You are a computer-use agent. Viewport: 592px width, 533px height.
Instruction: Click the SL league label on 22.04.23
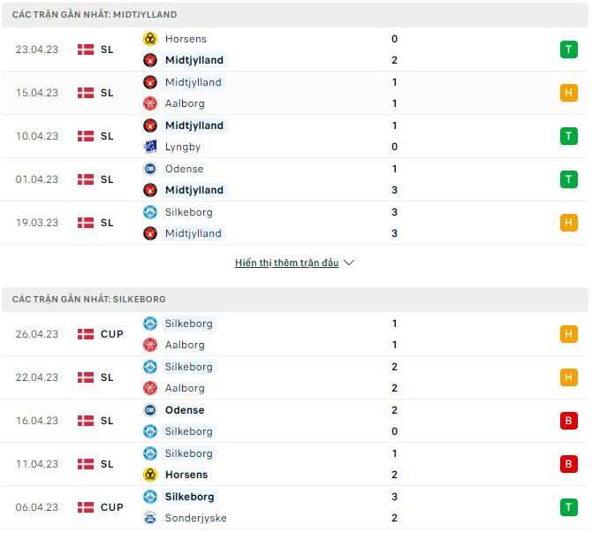(107, 377)
